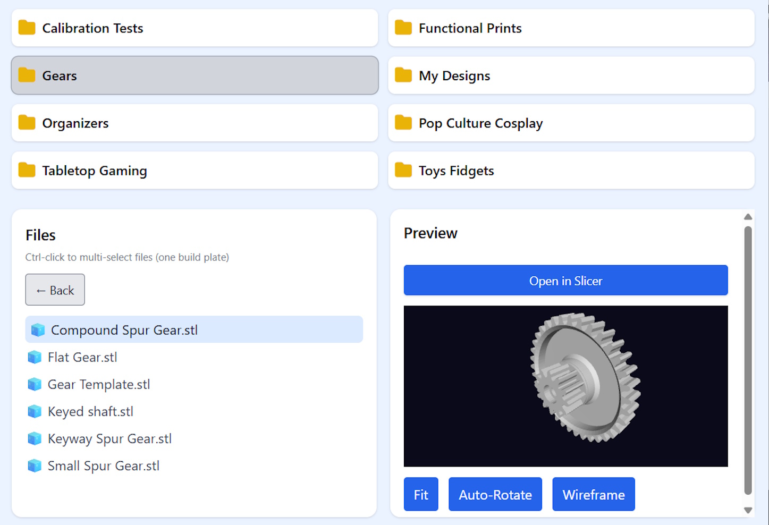Open the Calibration Tests folder
Image resolution: width=769 pixels, height=525 pixels.
(x=195, y=28)
